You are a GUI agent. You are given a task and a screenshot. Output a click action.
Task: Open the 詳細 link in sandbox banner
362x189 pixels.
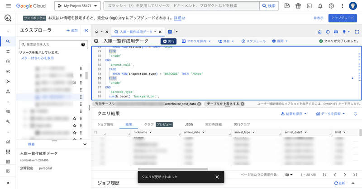[179, 18]
